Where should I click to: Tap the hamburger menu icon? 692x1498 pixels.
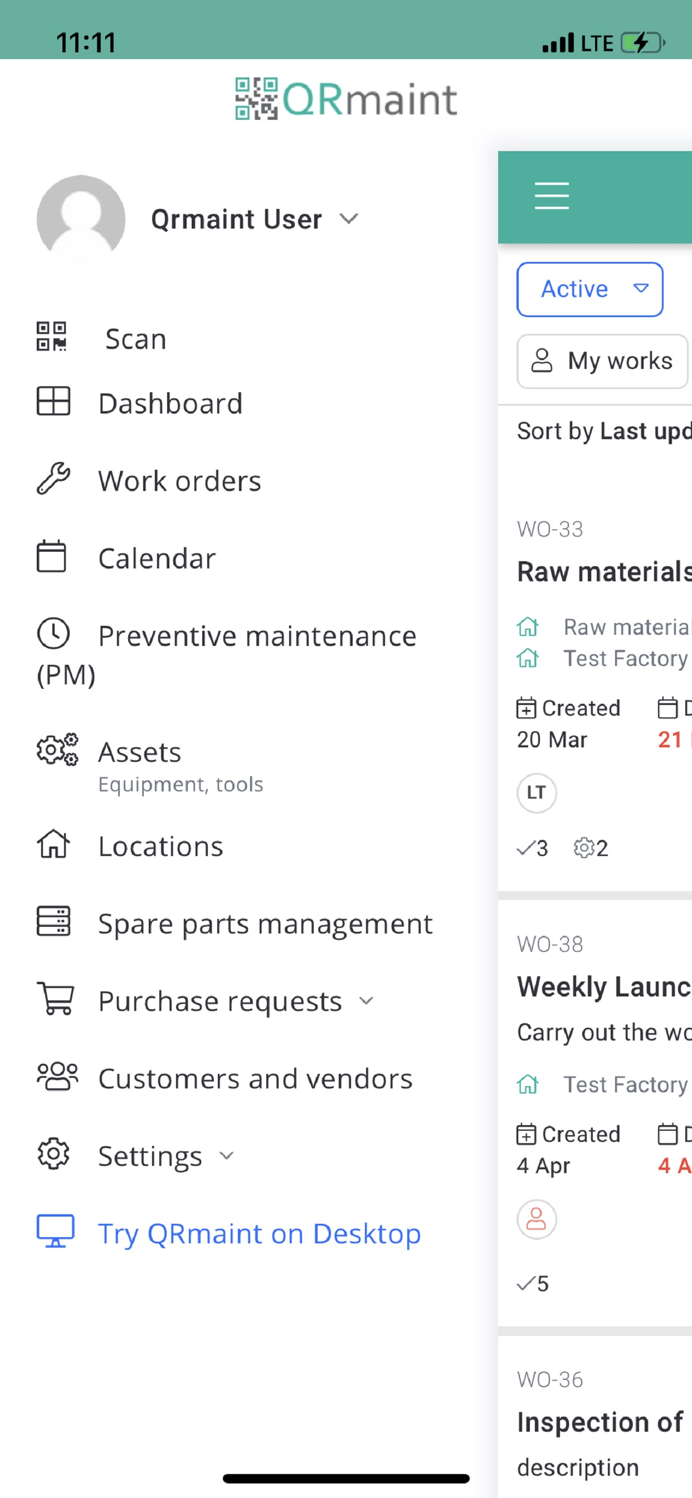[552, 196]
